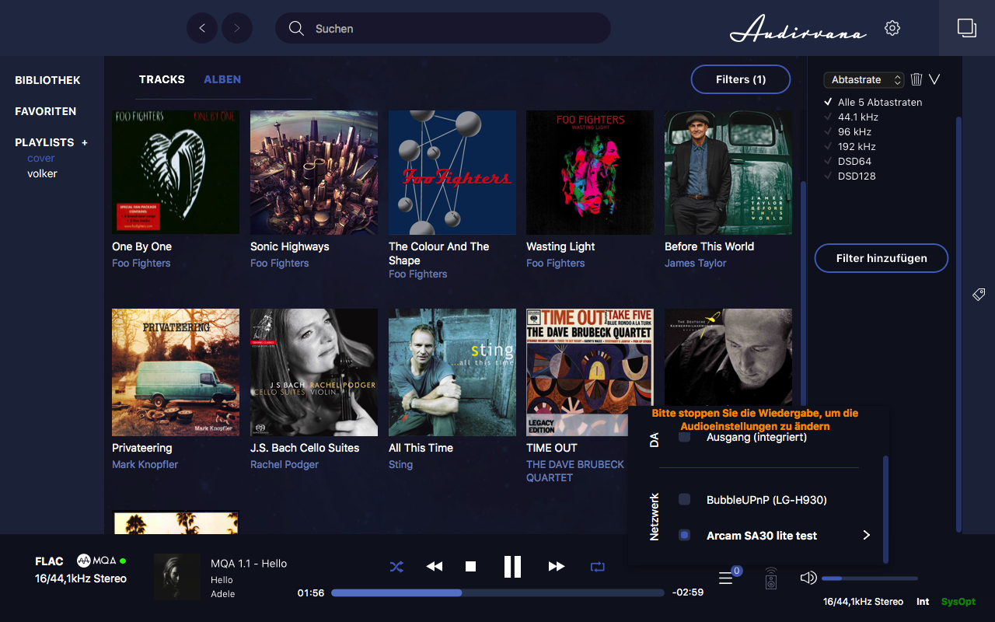Click the Audirvana logo
Viewport: 995px width, 622px height.
tap(798, 30)
